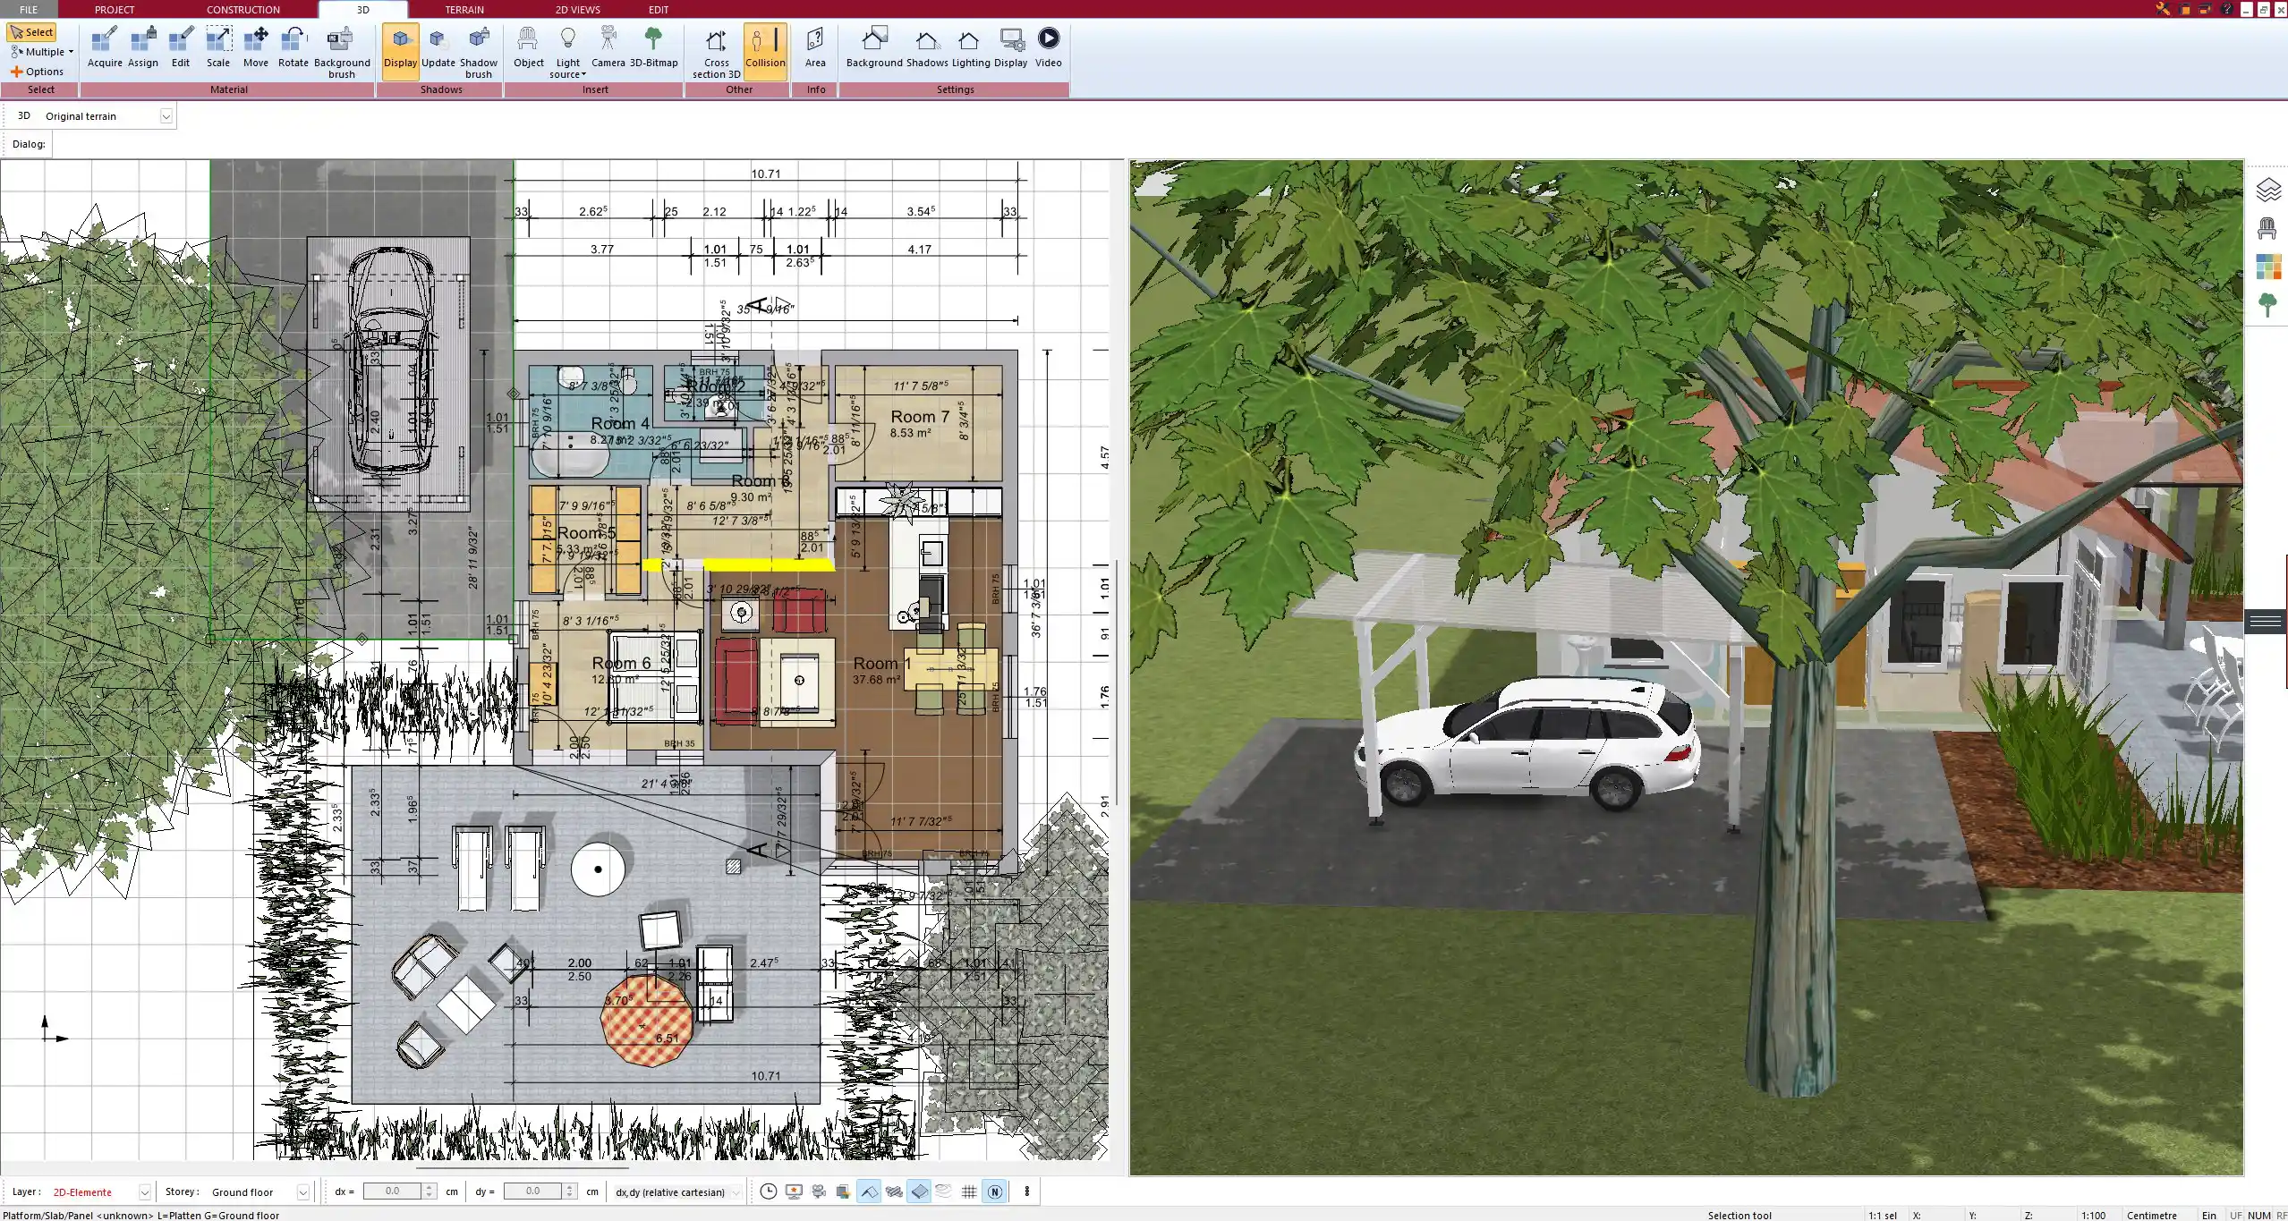
Task: Activate the Move material tool
Action: pos(256,48)
